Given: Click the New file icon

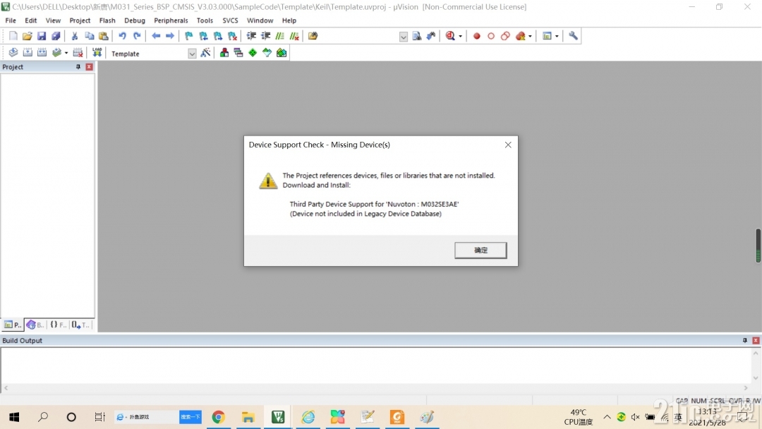Looking at the screenshot, I should tap(13, 36).
